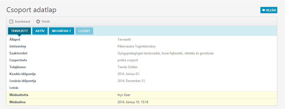Click the Módosítva timestamp 2014. Június 10. 15:18
The height and width of the screenshot is (109, 285).
(133, 102)
